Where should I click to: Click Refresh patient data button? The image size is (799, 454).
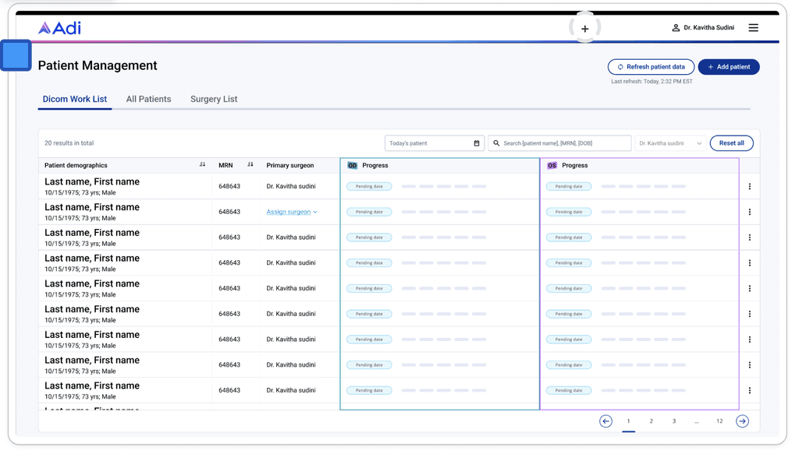(652, 67)
